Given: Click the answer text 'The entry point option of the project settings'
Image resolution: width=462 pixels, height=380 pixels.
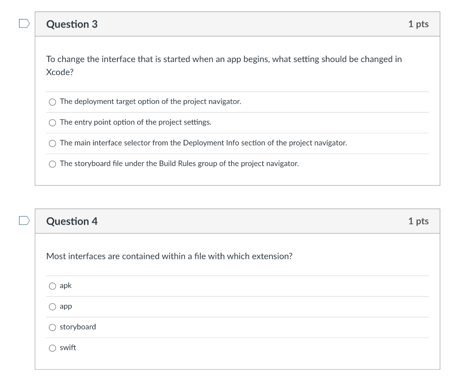Looking at the screenshot, I should [x=135, y=122].
